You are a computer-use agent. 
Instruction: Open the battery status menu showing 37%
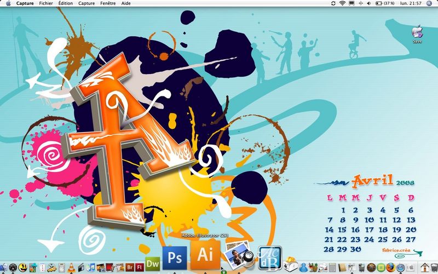[385, 3]
